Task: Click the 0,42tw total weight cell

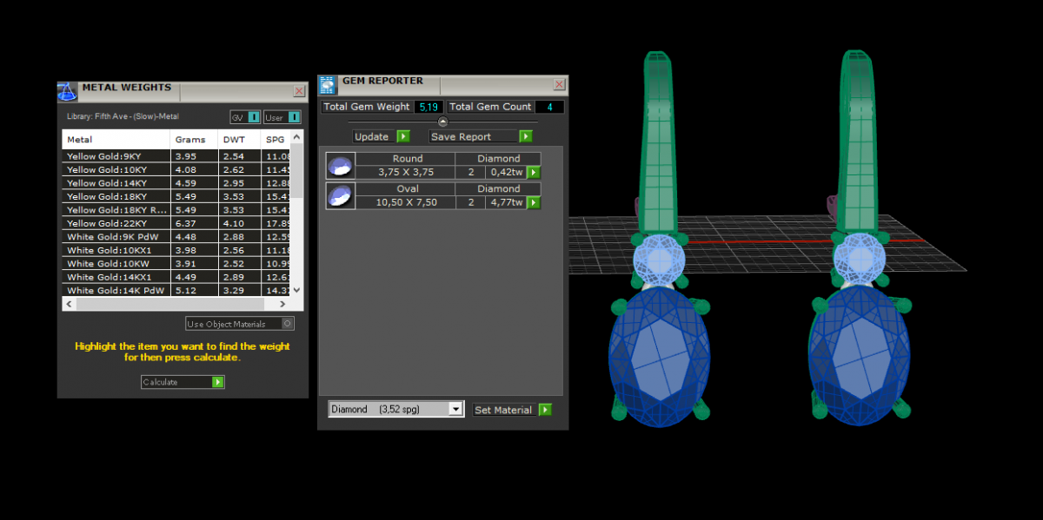Action: 506,173
